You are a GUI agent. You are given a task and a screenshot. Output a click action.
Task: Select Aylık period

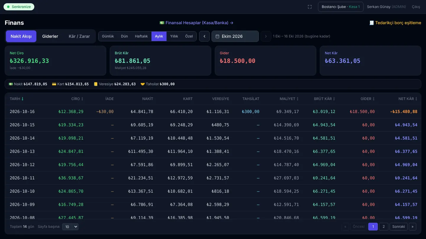[x=159, y=36]
